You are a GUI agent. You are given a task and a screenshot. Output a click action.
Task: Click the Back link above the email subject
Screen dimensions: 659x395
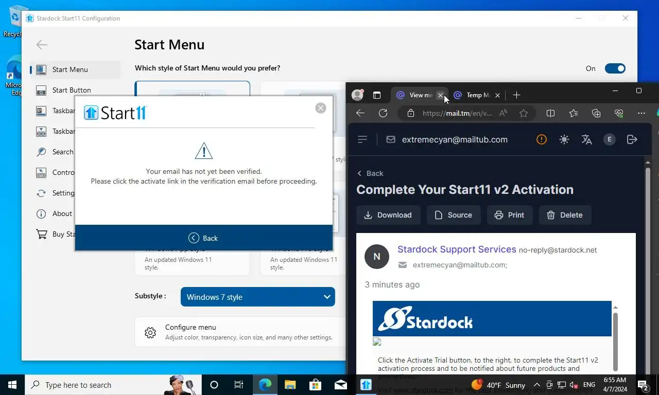click(x=370, y=173)
